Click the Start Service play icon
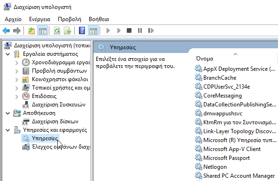The height and width of the screenshot is (181, 278). pos(108,30)
